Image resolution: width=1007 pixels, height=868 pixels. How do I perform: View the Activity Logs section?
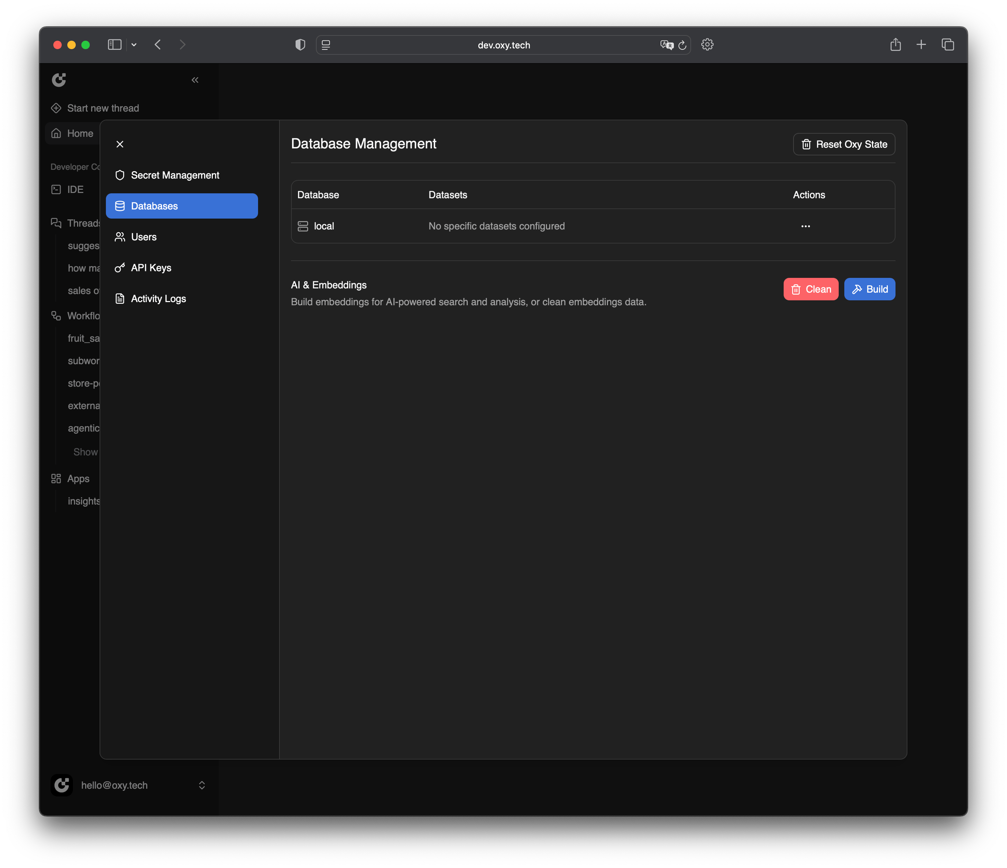click(158, 299)
